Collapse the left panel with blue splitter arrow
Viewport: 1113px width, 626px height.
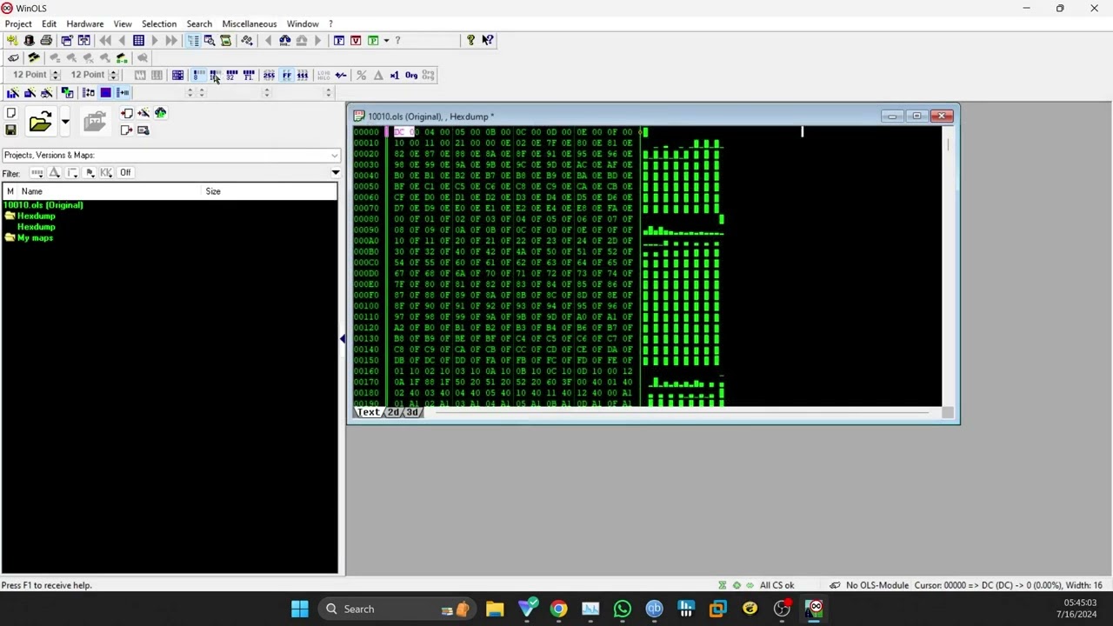coord(343,339)
